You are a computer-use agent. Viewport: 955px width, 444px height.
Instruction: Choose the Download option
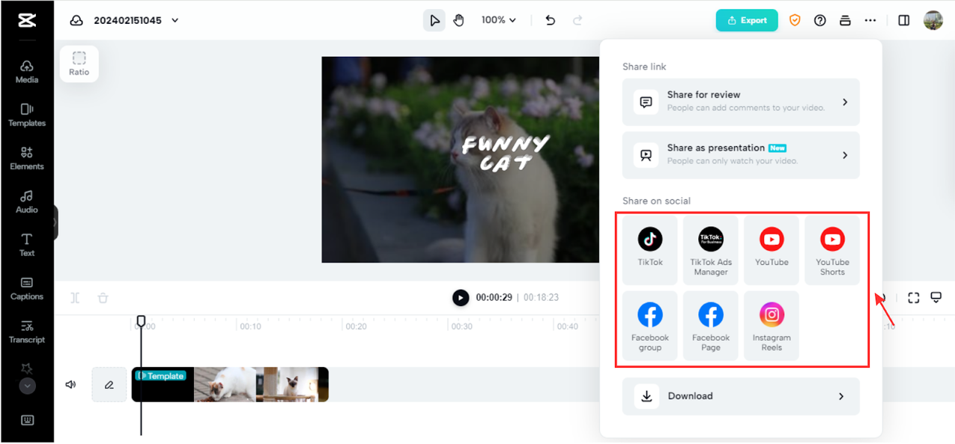[741, 396]
